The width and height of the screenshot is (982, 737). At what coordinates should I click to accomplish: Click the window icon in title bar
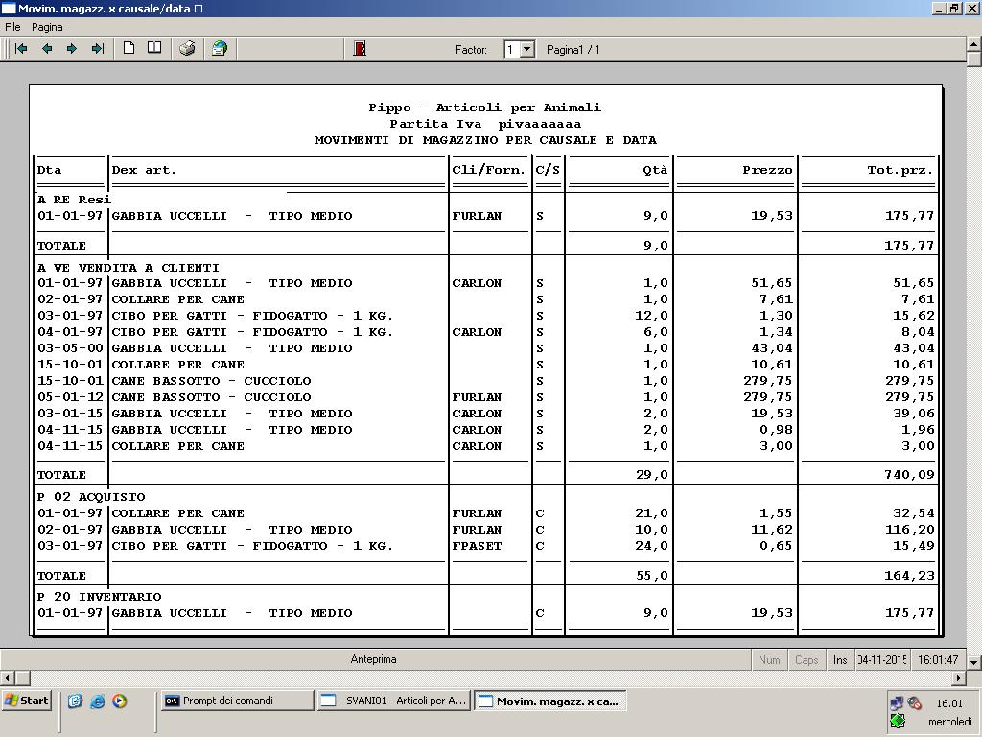[8, 8]
